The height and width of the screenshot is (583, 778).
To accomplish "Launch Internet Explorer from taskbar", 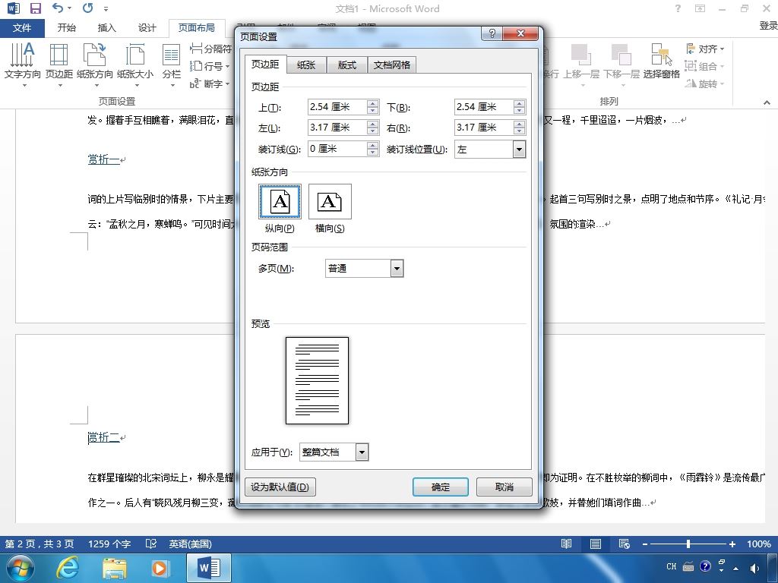I will tap(68, 568).
